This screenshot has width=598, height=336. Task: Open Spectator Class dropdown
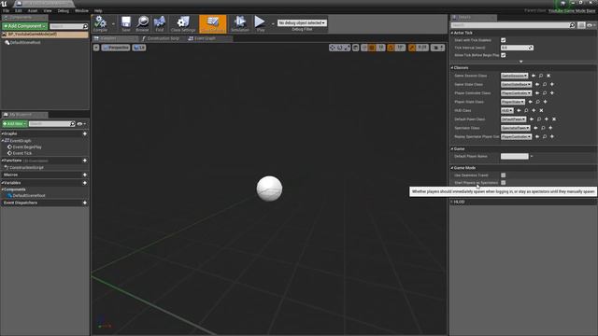(x=515, y=129)
